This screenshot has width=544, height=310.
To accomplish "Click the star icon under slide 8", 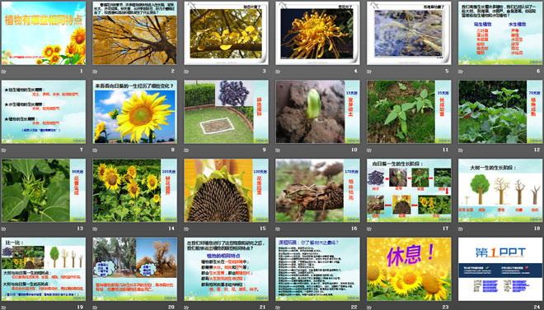I will point(95,150).
